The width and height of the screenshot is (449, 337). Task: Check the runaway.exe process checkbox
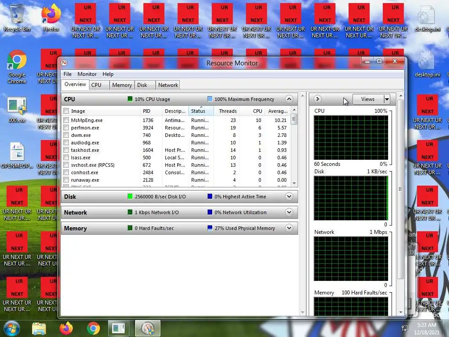[66, 179]
